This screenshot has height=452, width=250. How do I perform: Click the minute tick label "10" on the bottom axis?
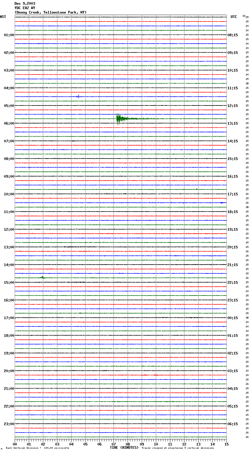156,444
